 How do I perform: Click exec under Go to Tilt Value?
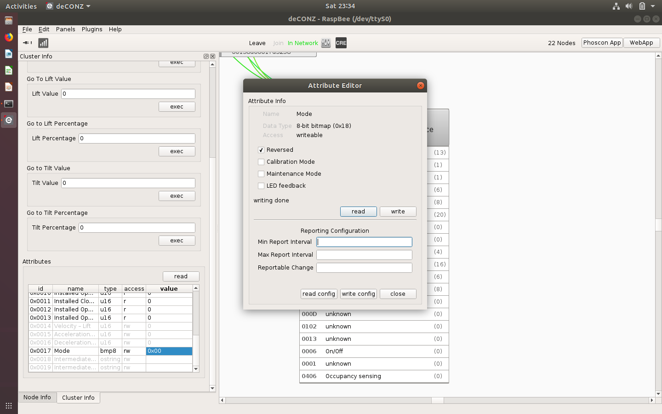177,196
